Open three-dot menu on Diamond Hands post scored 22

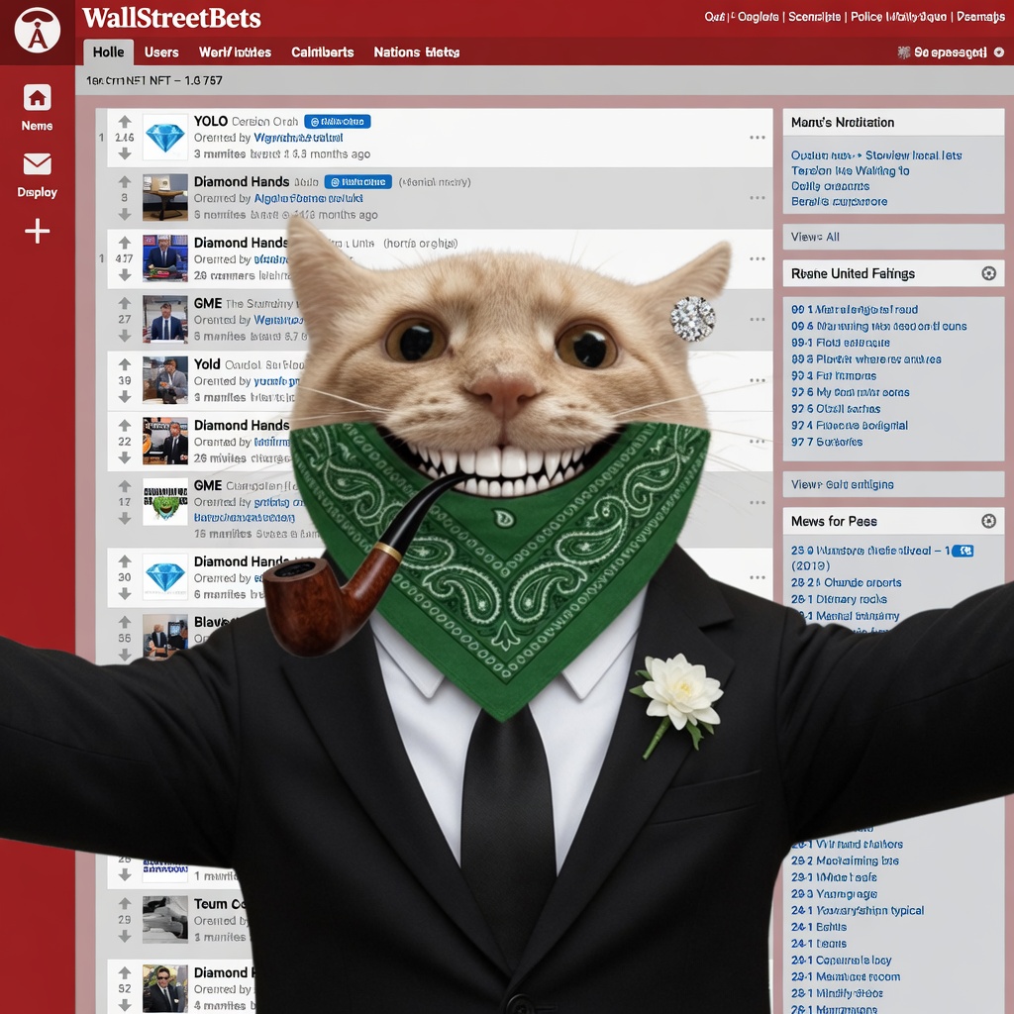pos(758,441)
